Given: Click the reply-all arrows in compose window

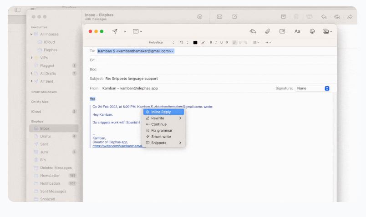Looking at the screenshot, I should [x=253, y=31].
